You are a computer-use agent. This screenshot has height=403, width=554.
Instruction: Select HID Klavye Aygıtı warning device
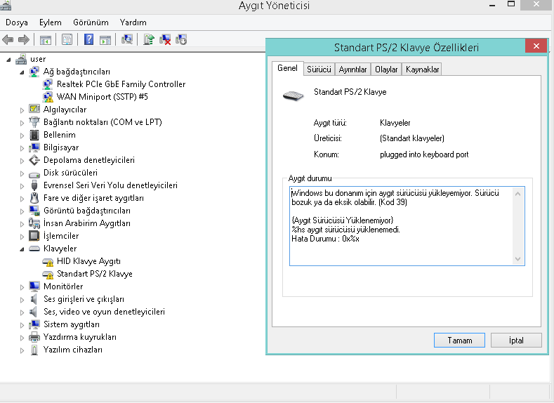88,261
